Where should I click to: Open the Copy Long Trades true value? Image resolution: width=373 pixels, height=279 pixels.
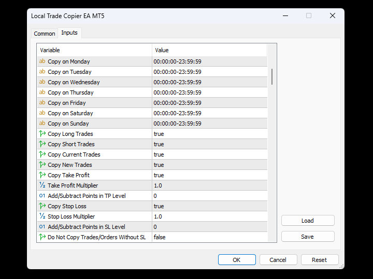(x=210, y=134)
